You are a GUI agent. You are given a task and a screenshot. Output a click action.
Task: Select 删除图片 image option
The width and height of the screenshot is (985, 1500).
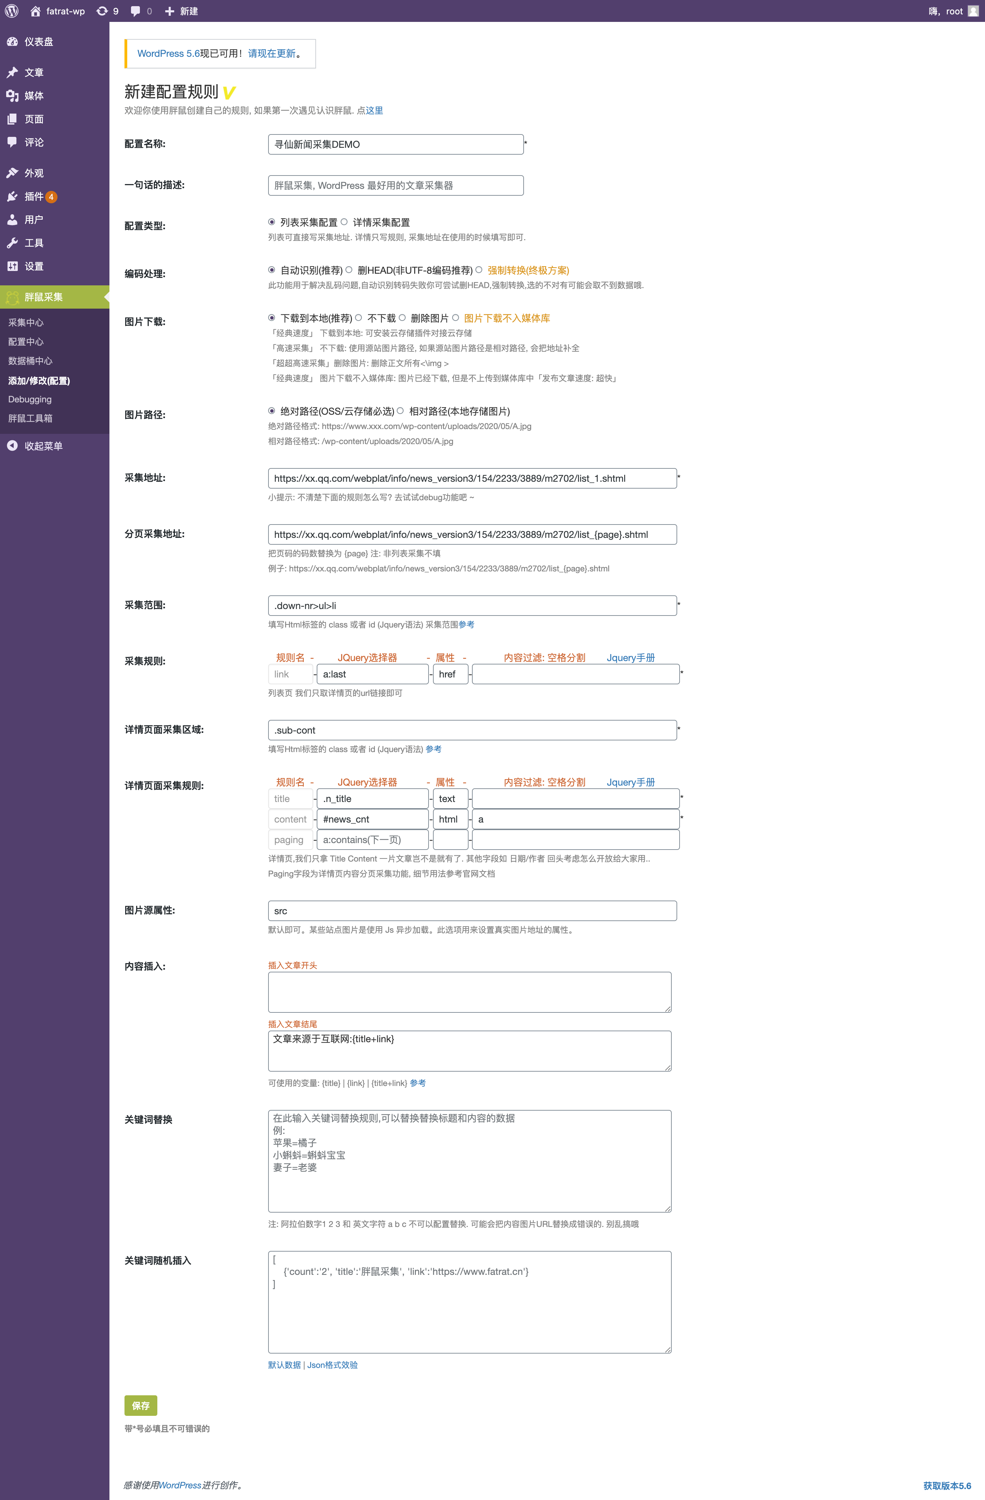pos(402,318)
